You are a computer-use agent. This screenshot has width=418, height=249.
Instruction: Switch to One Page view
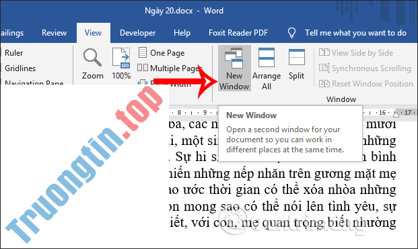point(162,53)
